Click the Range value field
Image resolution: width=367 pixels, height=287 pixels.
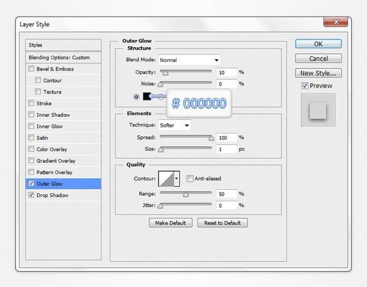coord(227,194)
